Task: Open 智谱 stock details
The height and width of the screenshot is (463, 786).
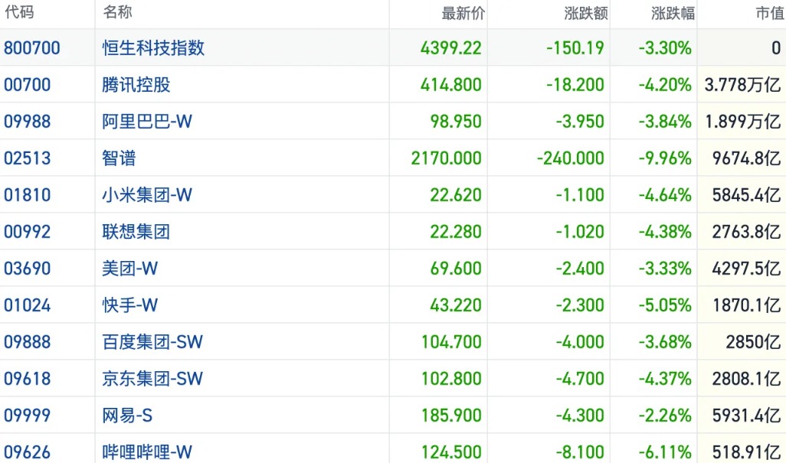Action: pos(120,158)
